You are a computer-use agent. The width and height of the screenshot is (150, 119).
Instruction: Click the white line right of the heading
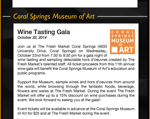(x=122, y=16)
